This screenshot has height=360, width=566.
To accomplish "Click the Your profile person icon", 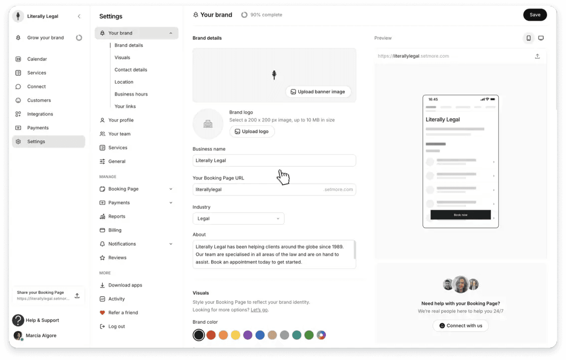I will click(102, 120).
